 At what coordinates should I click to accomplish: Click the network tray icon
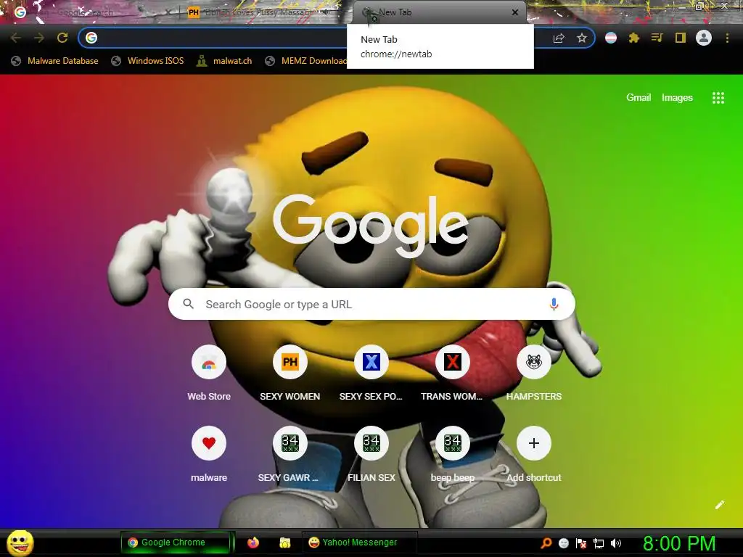point(599,543)
